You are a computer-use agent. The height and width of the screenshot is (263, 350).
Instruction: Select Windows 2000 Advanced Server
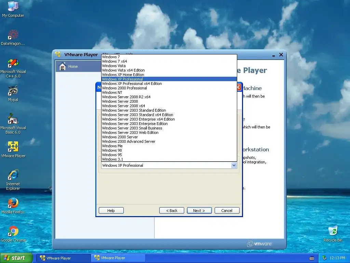tap(169, 141)
